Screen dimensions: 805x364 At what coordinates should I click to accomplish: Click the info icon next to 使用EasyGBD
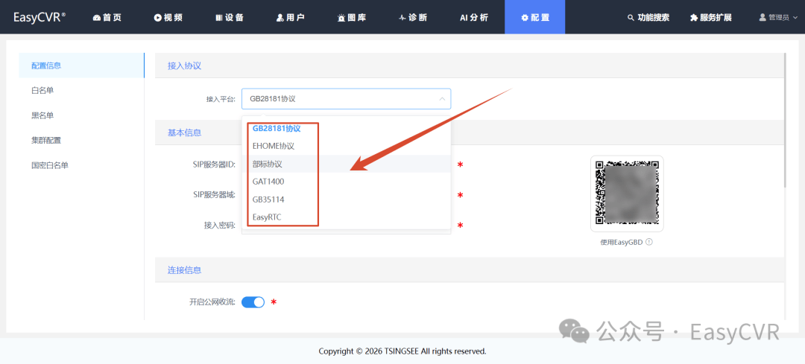click(x=649, y=242)
